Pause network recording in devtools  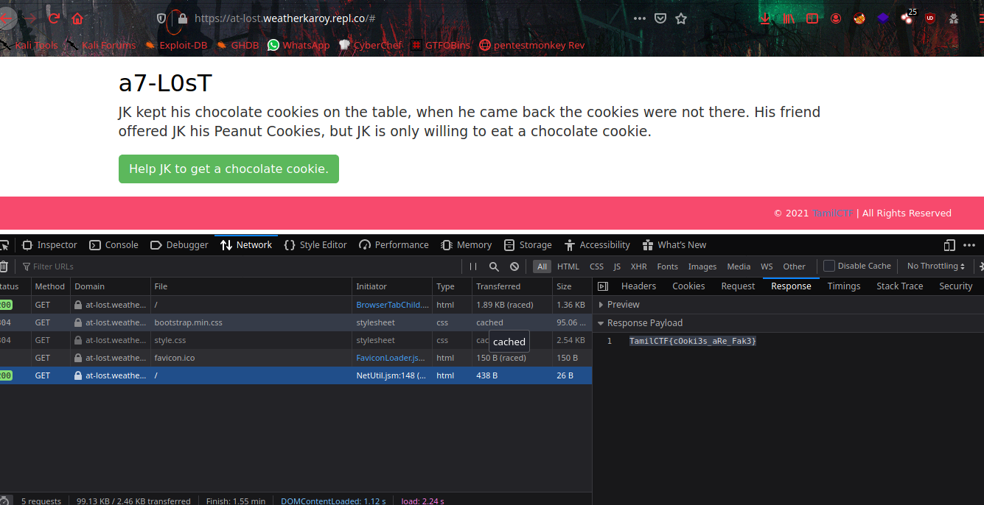click(473, 266)
